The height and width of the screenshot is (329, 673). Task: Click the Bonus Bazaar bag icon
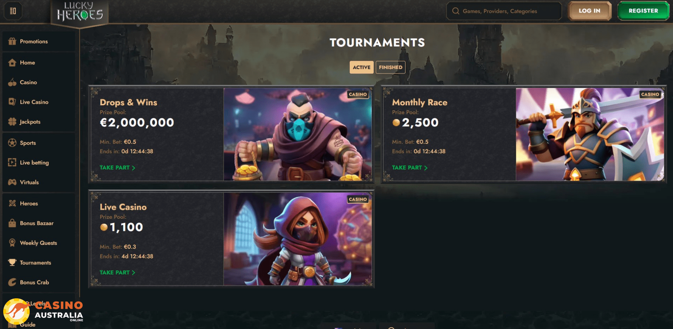point(12,223)
